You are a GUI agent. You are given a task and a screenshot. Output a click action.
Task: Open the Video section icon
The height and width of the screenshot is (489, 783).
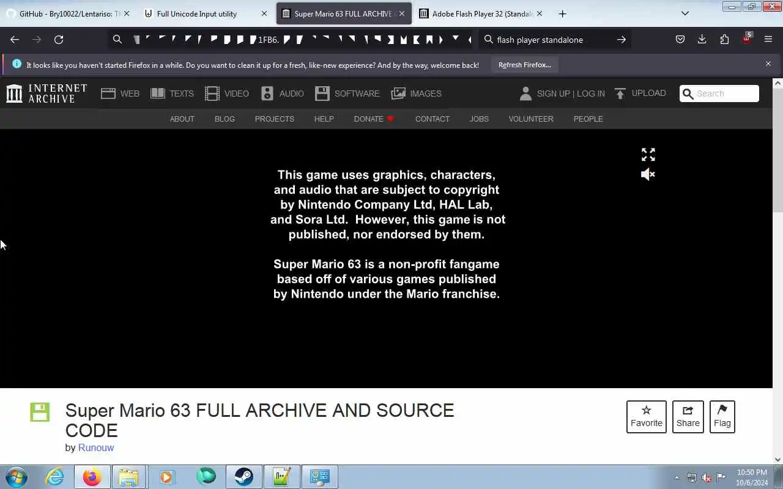[212, 94]
